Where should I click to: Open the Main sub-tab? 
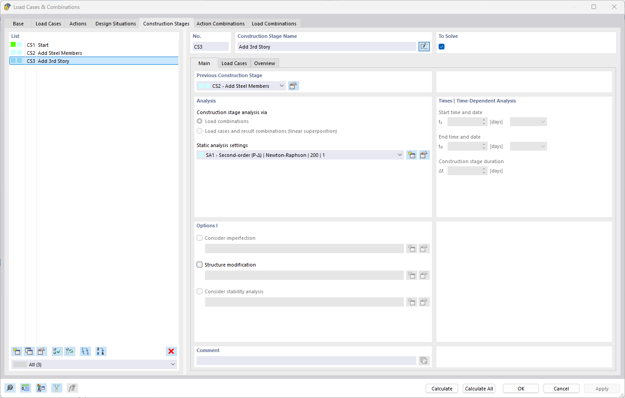pos(204,63)
